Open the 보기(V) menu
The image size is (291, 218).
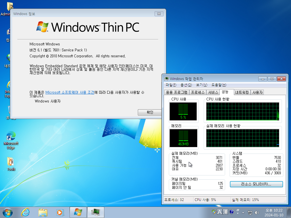point(201,85)
